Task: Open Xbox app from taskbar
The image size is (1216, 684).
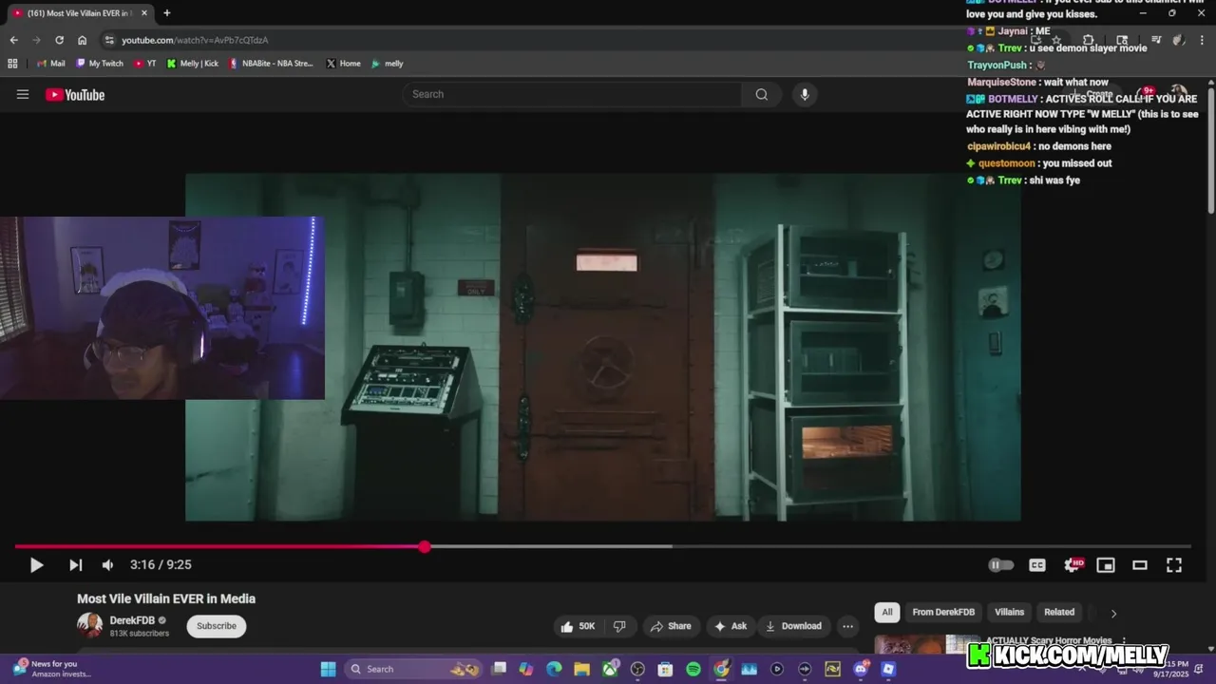Action: click(610, 669)
